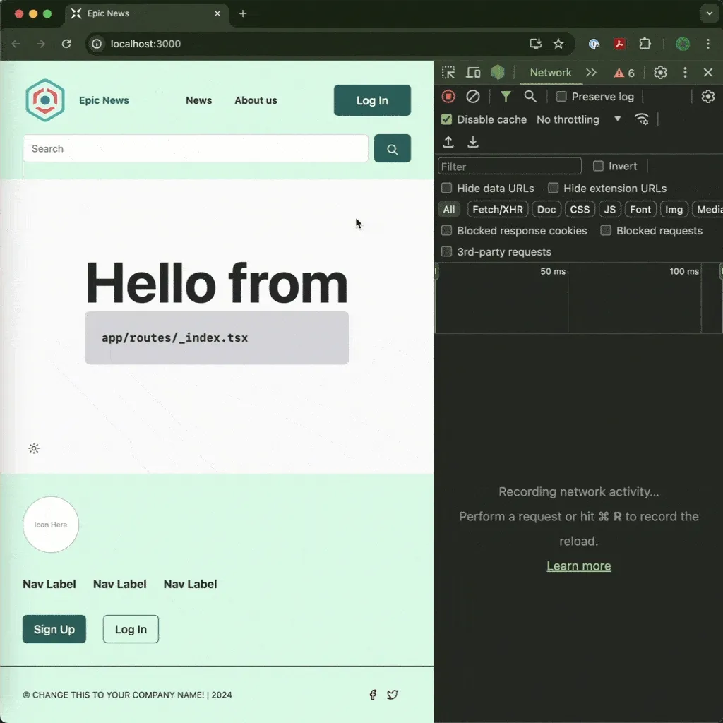Click the Sign Up button
Screen dimensions: 723x723
[x=54, y=629]
